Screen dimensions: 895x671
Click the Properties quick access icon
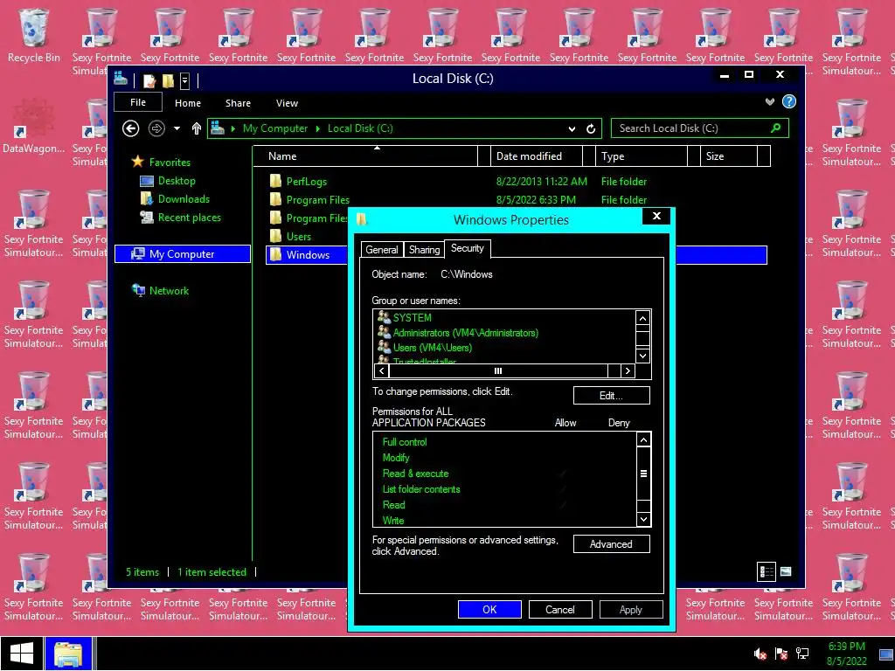(149, 81)
